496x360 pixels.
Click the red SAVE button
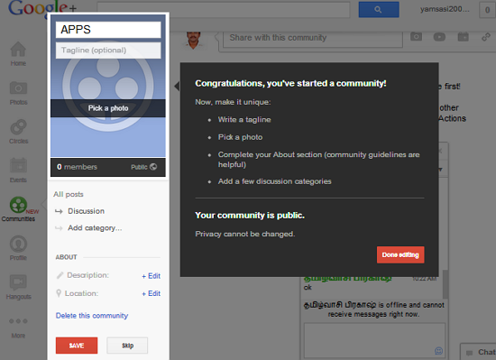click(x=77, y=346)
